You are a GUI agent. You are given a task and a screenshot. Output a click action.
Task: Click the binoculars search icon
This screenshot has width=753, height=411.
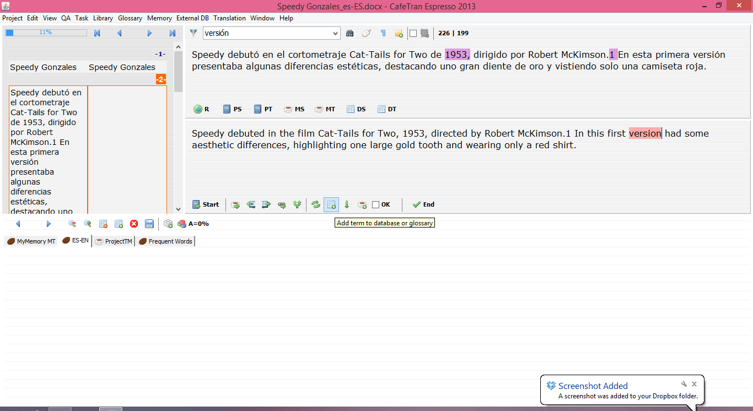[x=349, y=33]
